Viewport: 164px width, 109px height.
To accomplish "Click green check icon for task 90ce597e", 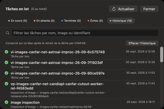I will [x=6, y=73].
